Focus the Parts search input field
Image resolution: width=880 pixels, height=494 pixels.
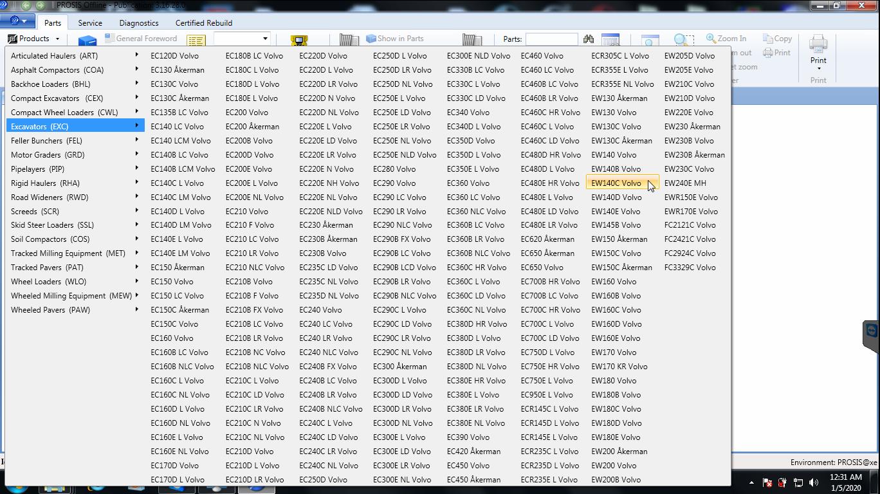551,39
